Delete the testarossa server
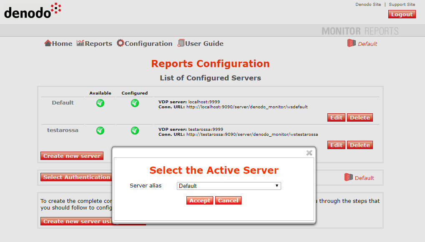Image resolution: width=425 pixels, height=242 pixels. pos(360,145)
